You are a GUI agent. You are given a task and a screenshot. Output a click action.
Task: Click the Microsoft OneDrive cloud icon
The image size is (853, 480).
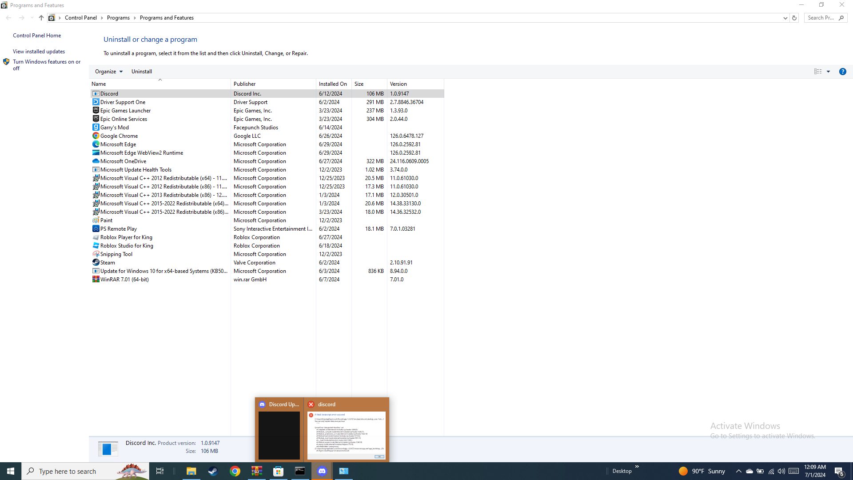click(x=96, y=161)
